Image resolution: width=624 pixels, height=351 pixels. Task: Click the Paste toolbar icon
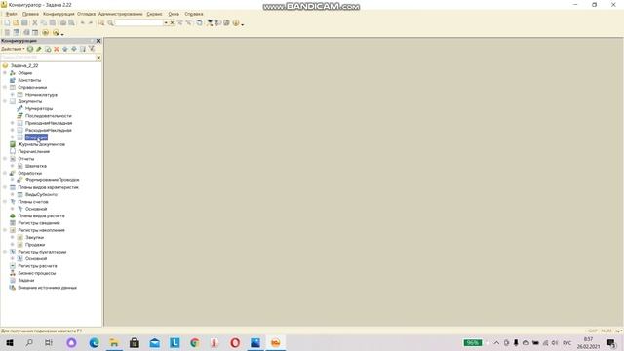point(52,23)
